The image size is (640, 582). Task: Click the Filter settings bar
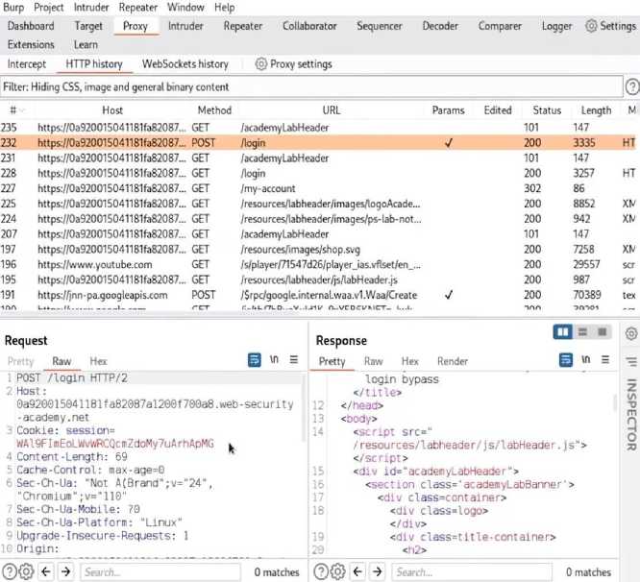[x=308, y=87]
